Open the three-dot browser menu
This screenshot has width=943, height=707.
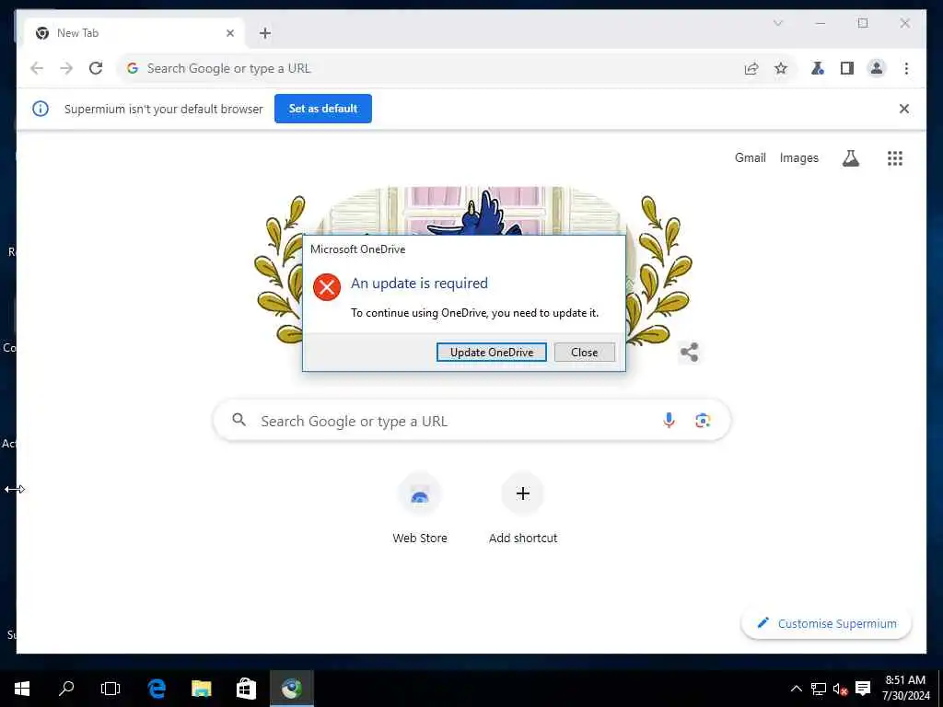[x=906, y=68]
